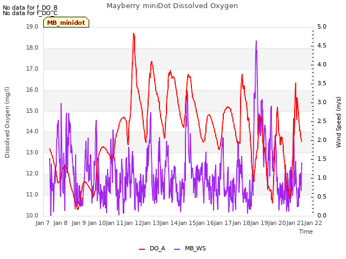Click the Wind Speed (m/s) axis label

click(x=338, y=122)
